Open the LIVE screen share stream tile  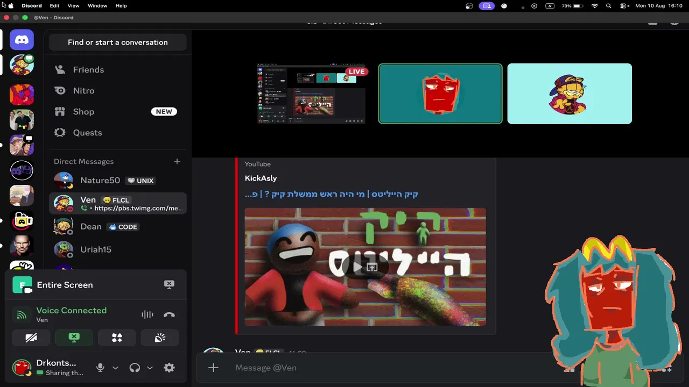(311, 94)
